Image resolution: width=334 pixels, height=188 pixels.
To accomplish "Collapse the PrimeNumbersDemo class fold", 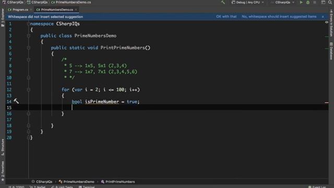I will click(x=28, y=36).
